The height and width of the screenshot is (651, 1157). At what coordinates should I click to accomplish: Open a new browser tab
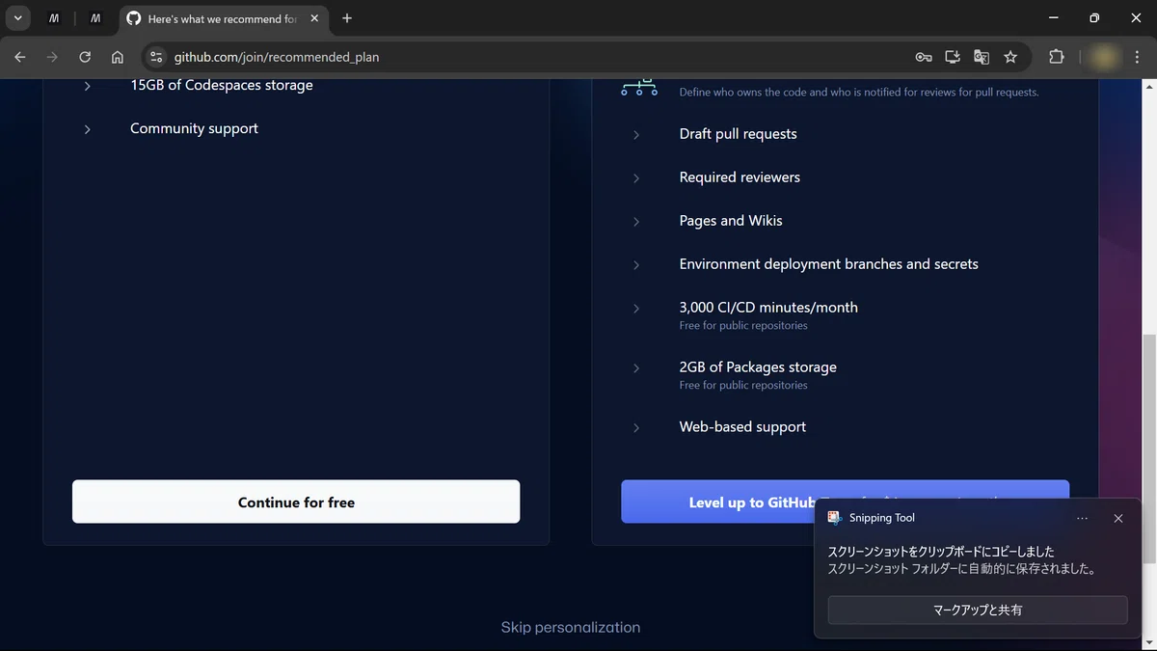(347, 18)
